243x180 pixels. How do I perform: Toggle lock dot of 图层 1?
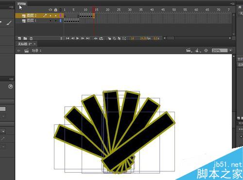click(x=55, y=21)
